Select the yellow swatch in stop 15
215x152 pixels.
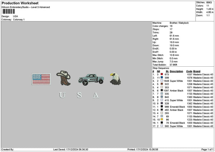click(x=162, y=119)
